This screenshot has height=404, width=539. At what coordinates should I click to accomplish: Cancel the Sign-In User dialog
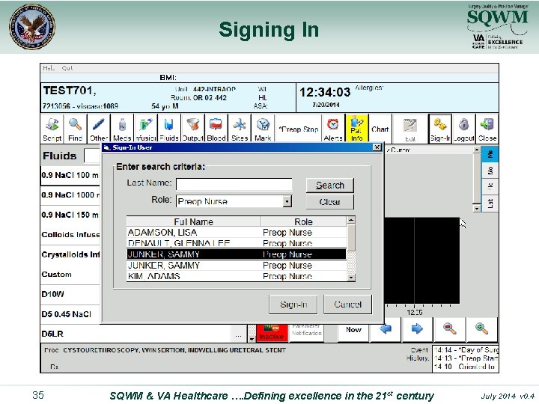pyautogui.click(x=347, y=304)
